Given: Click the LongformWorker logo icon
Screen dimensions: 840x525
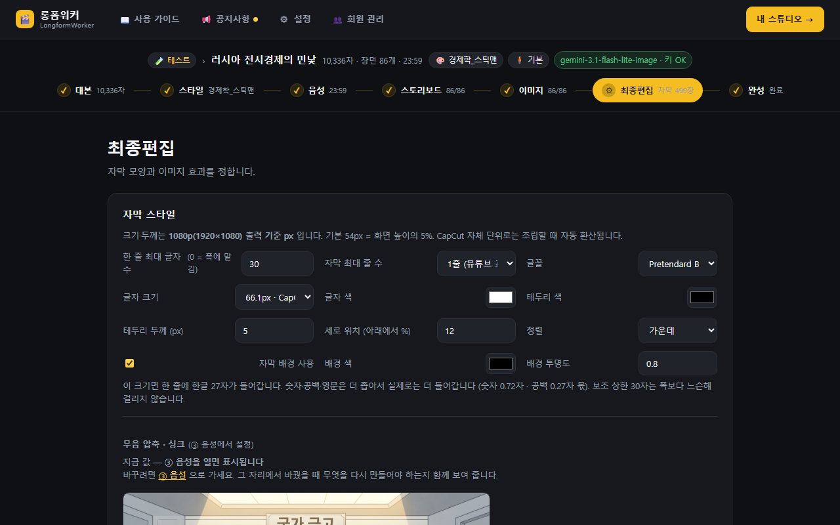Looking at the screenshot, I should pos(25,19).
